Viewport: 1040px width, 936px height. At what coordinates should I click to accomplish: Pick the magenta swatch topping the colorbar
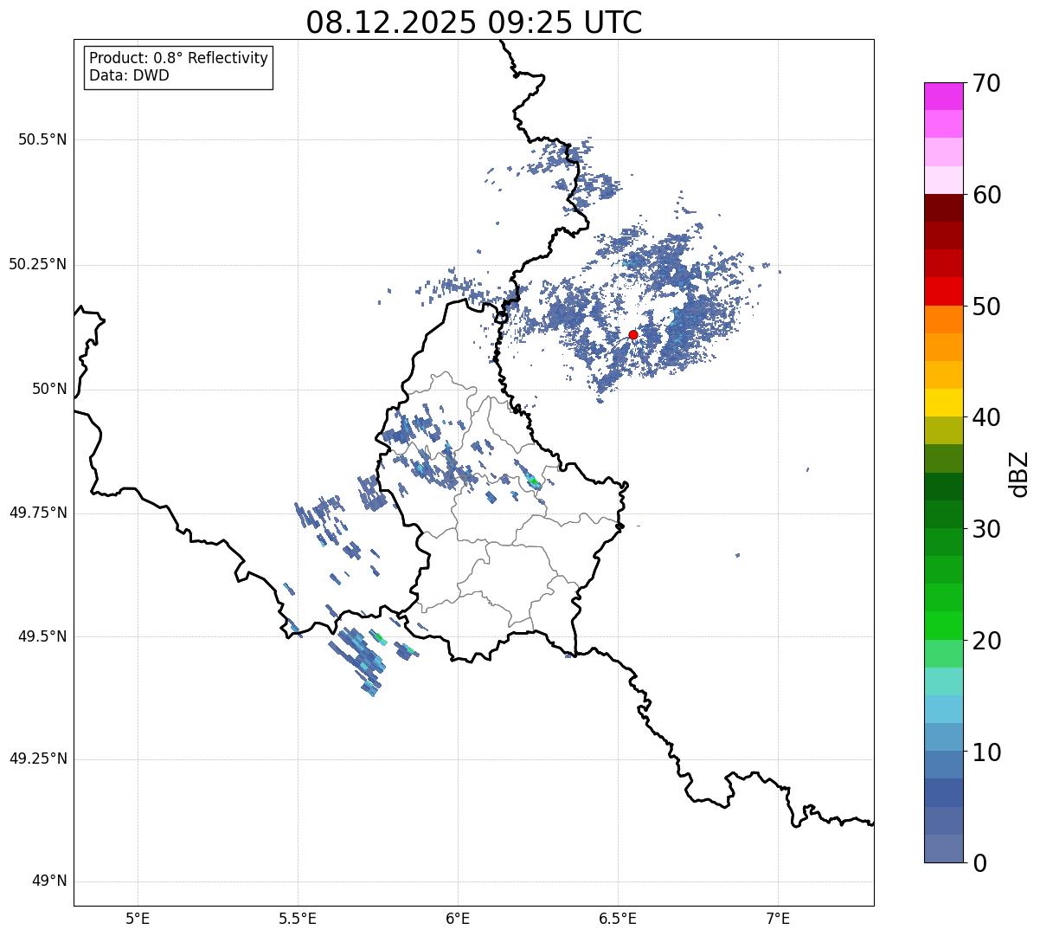[x=943, y=96]
